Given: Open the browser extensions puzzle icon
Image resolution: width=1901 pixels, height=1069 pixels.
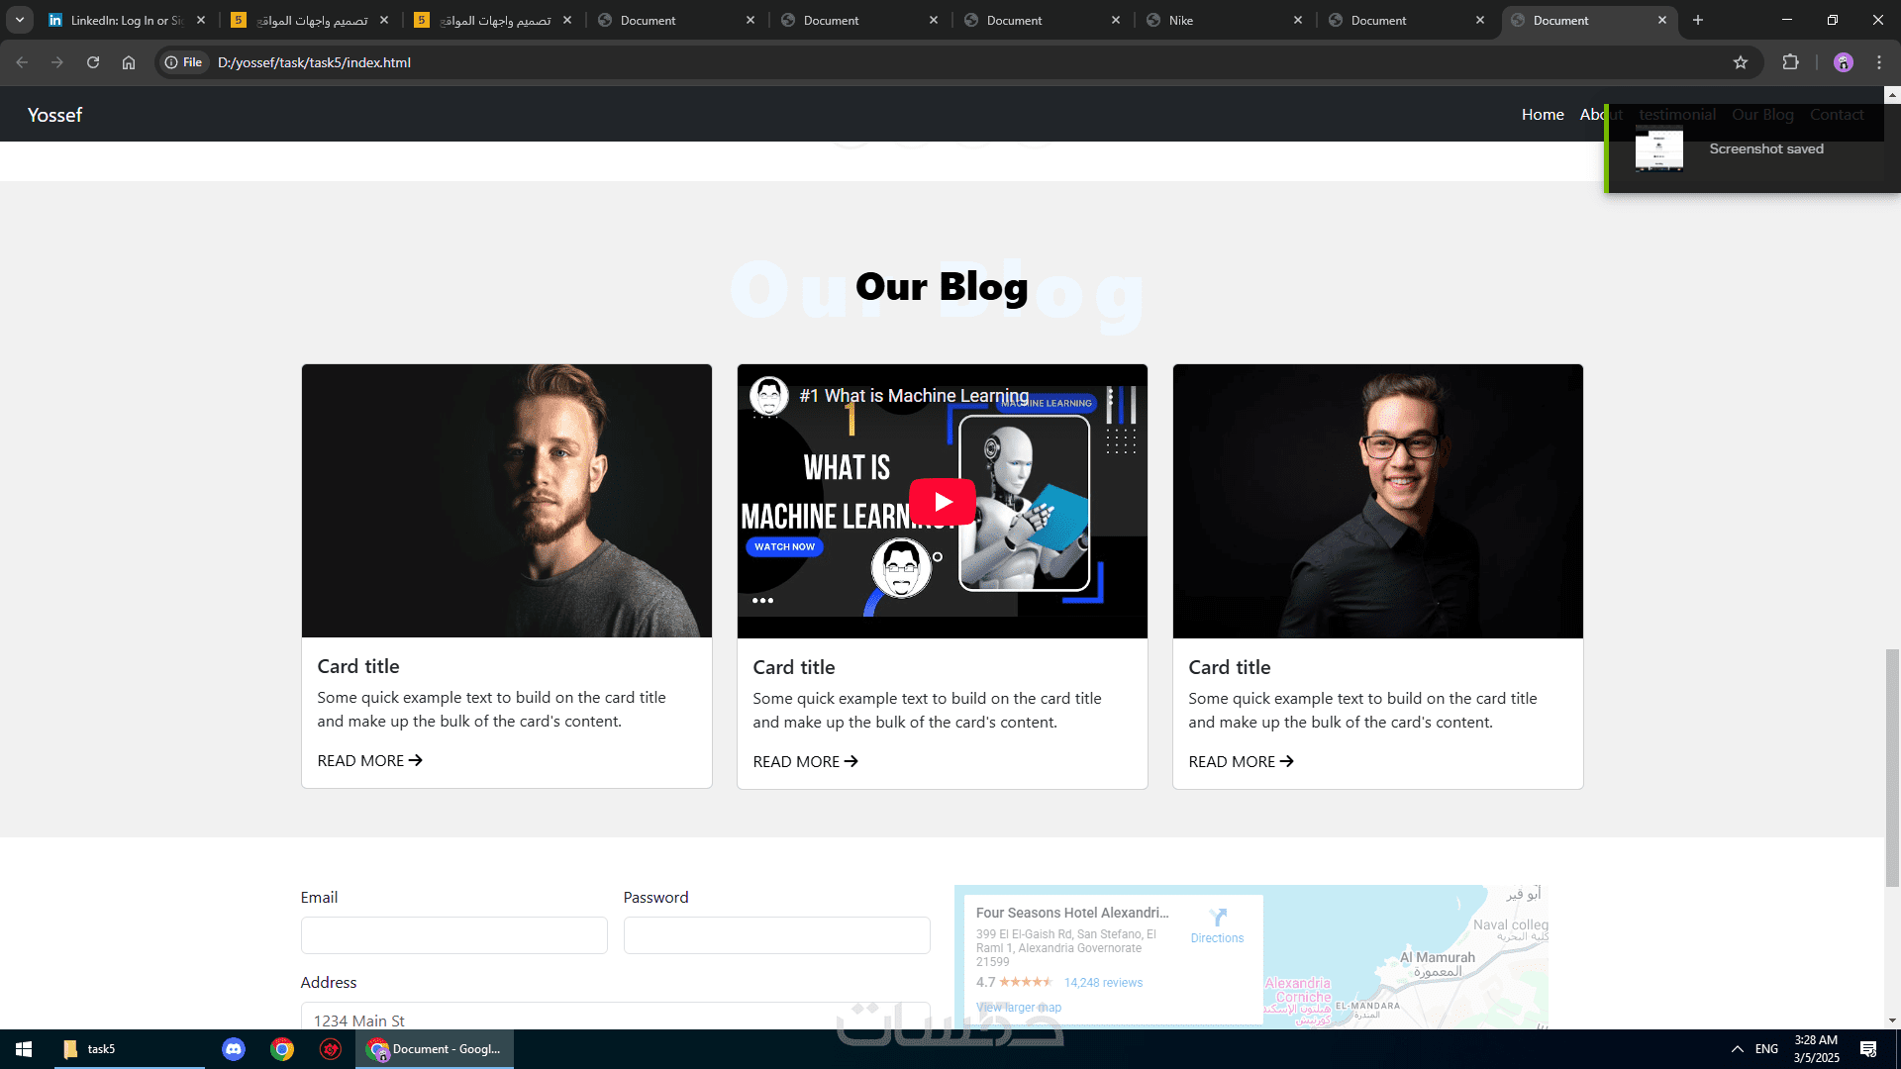Looking at the screenshot, I should (1790, 62).
